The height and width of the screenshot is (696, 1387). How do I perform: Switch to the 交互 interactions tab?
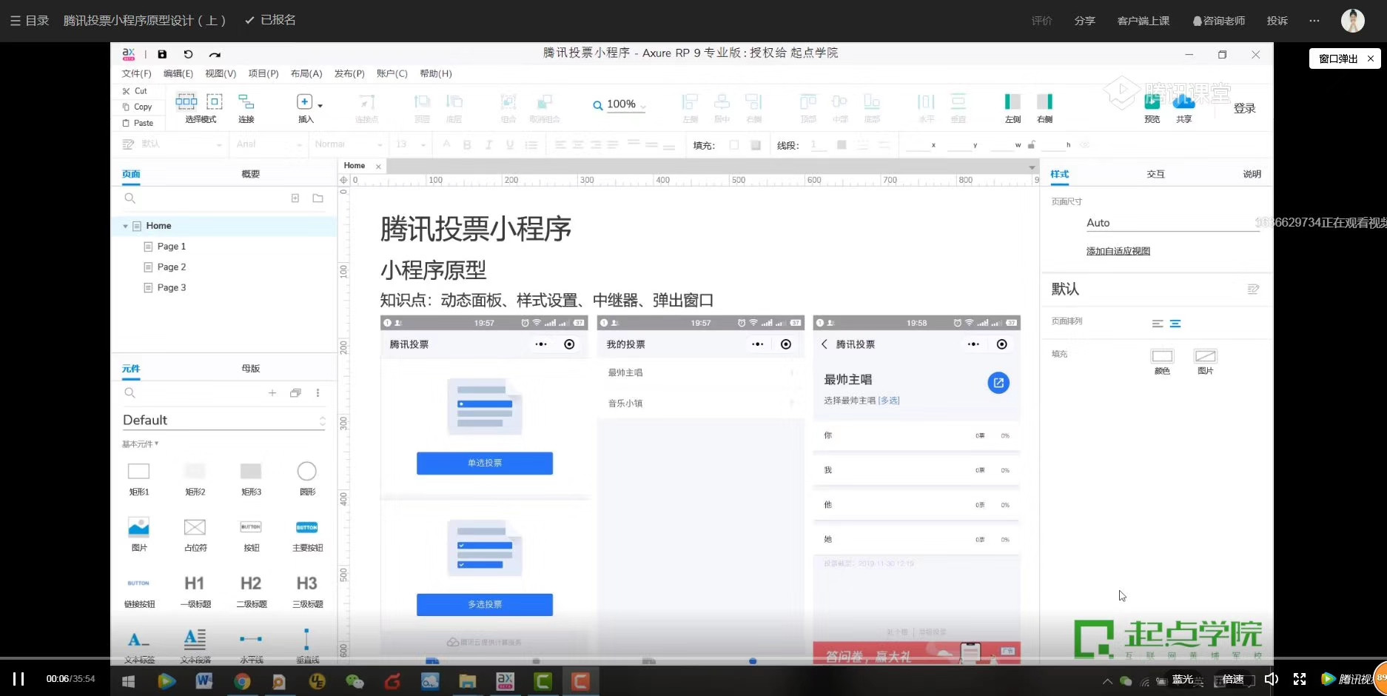[1155, 174]
